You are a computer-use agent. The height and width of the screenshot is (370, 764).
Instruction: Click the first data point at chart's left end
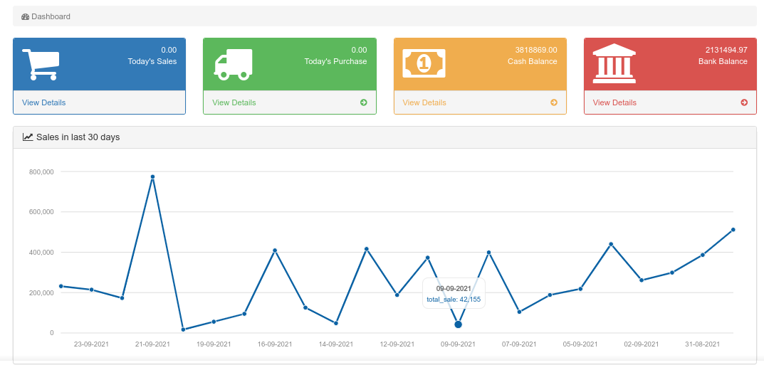click(x=61, y=286)
